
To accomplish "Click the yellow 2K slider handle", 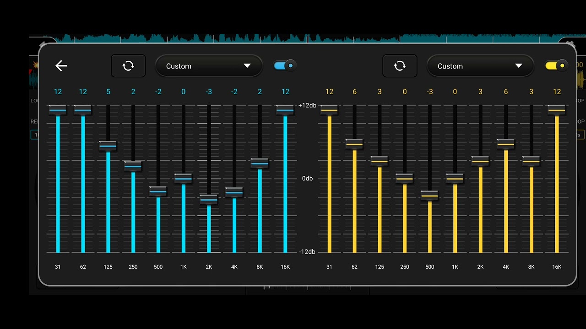I will (x=480, y=161).
